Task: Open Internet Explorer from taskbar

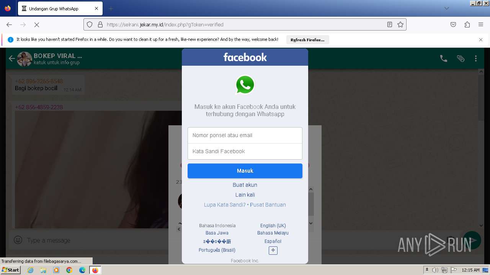Action: pos(30,270)
